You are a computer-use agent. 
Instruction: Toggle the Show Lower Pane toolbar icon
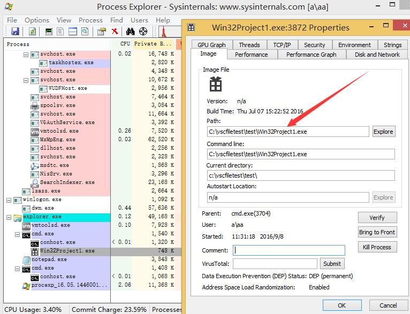(73, 32)
